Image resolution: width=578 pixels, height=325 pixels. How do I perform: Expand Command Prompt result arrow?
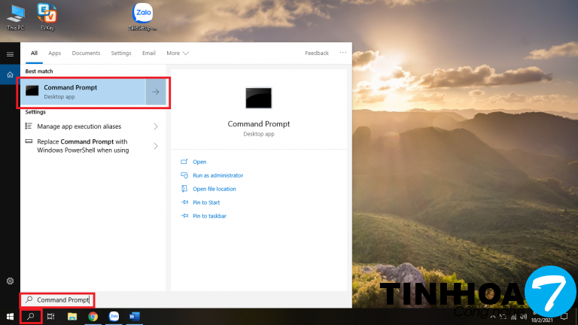tap(155, 92)
